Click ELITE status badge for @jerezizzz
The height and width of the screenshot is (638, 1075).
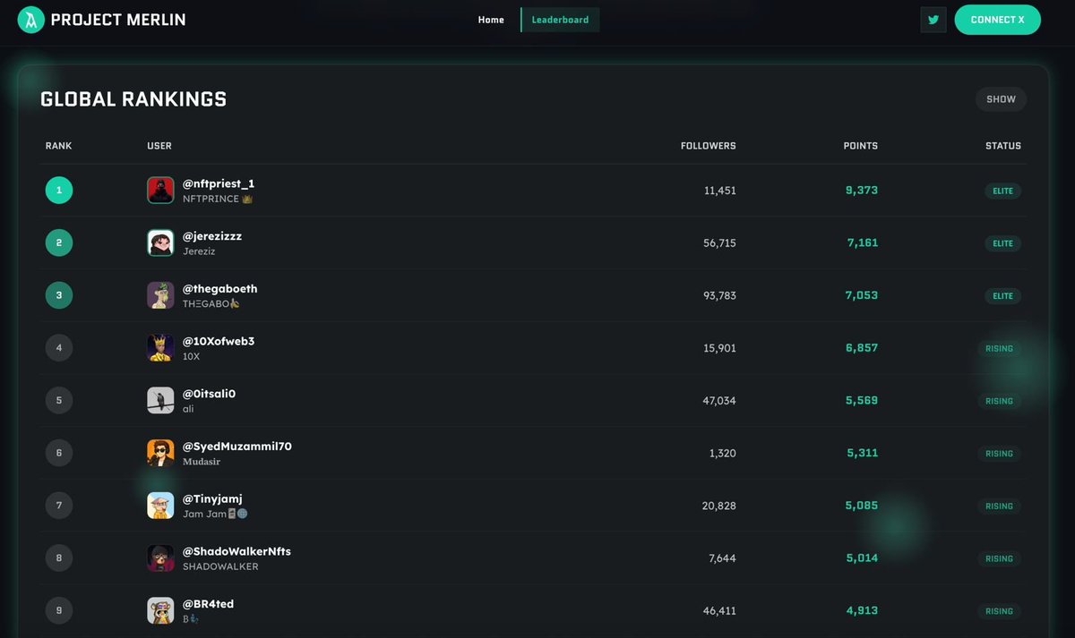(1002, 243)
